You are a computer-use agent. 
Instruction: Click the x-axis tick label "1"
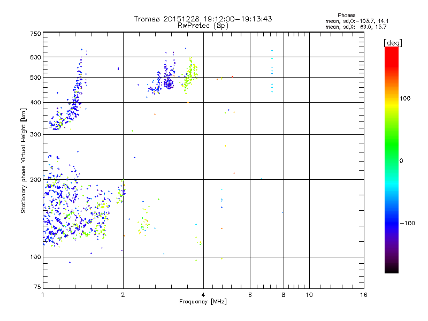[43, 295]
